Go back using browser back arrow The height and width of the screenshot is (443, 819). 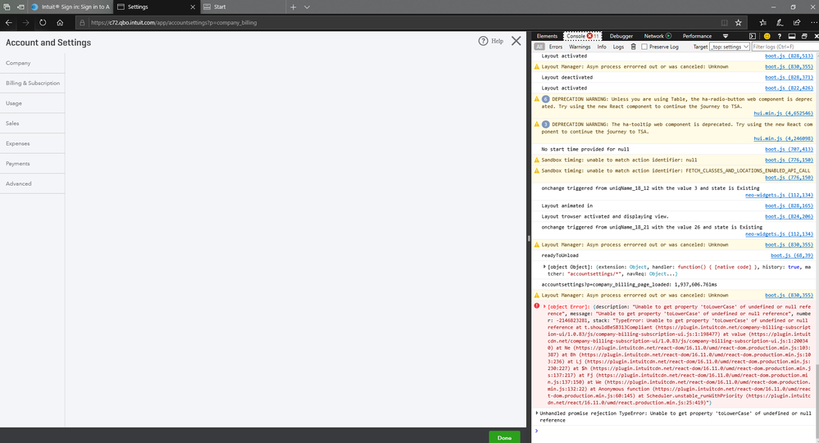pyautogui.click(x=9, y=22)
